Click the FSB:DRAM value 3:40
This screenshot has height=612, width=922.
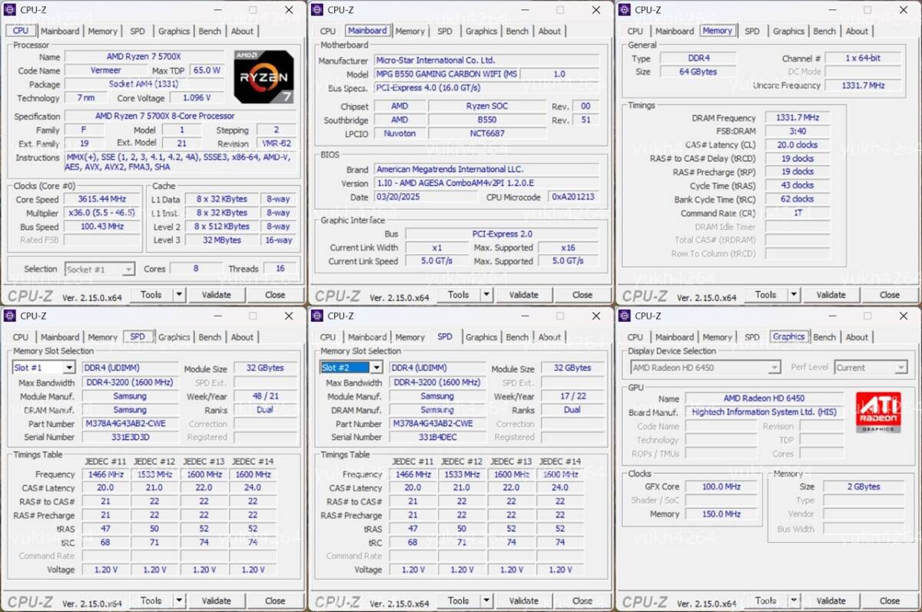pos(798,131)
